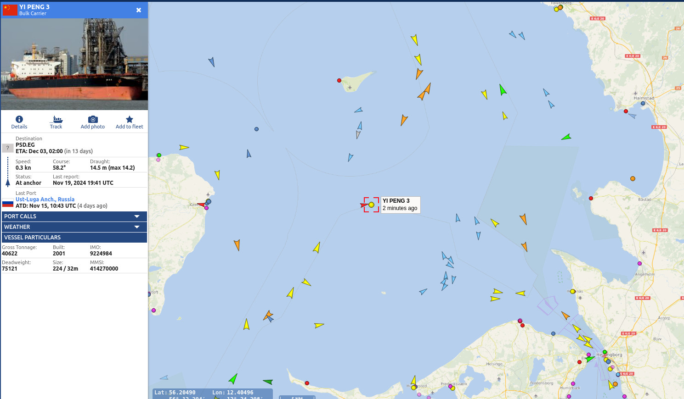Select bright green vessel arrow near top center-right
The width and height of the screenshot is (684, 399).
503,89
